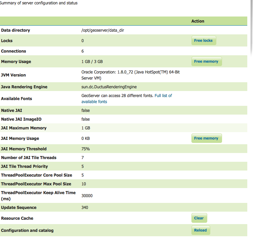Click the Native JAI ImageIO label

pyautogui.click(x=21, y=119)
